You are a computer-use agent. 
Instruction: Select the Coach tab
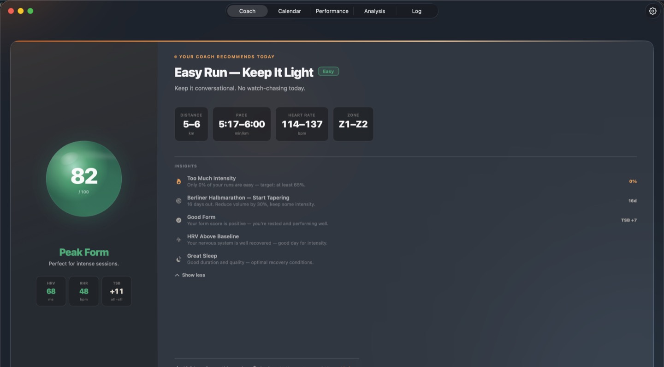[247, 11]
